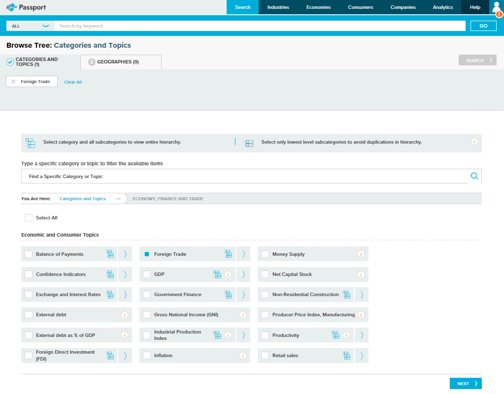Click the Clear All link
Screen dimensions: 504x394
click(x=73, y=82)
